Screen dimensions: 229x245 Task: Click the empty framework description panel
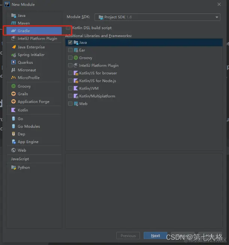coord(144,190)
